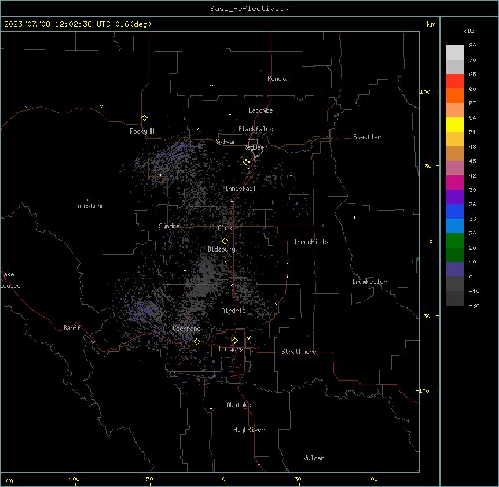Viewport: 499px width, 487px height.
Task: Select the Ponoka label
Action: coord(278,79)
